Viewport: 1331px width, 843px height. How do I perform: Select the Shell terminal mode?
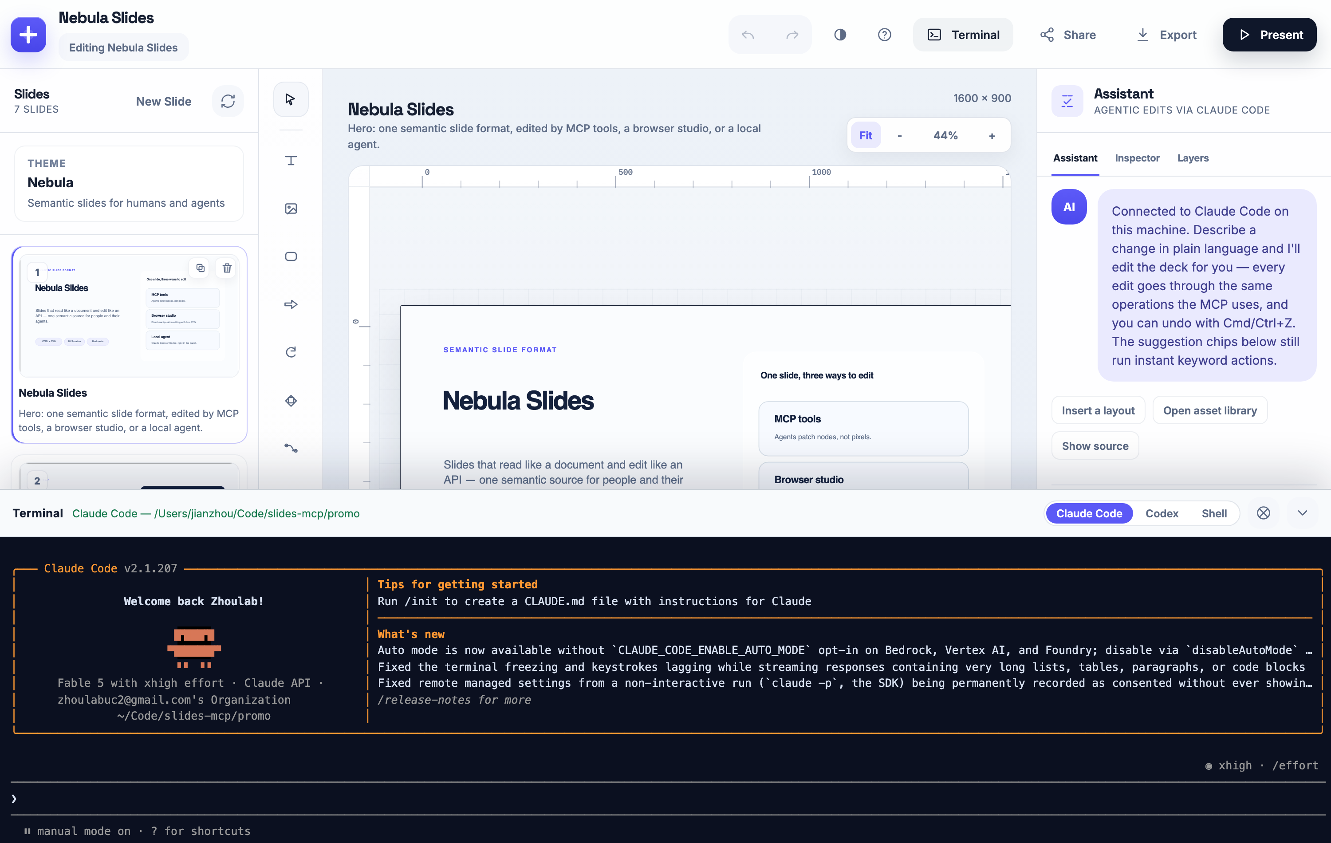(1214, 513)
